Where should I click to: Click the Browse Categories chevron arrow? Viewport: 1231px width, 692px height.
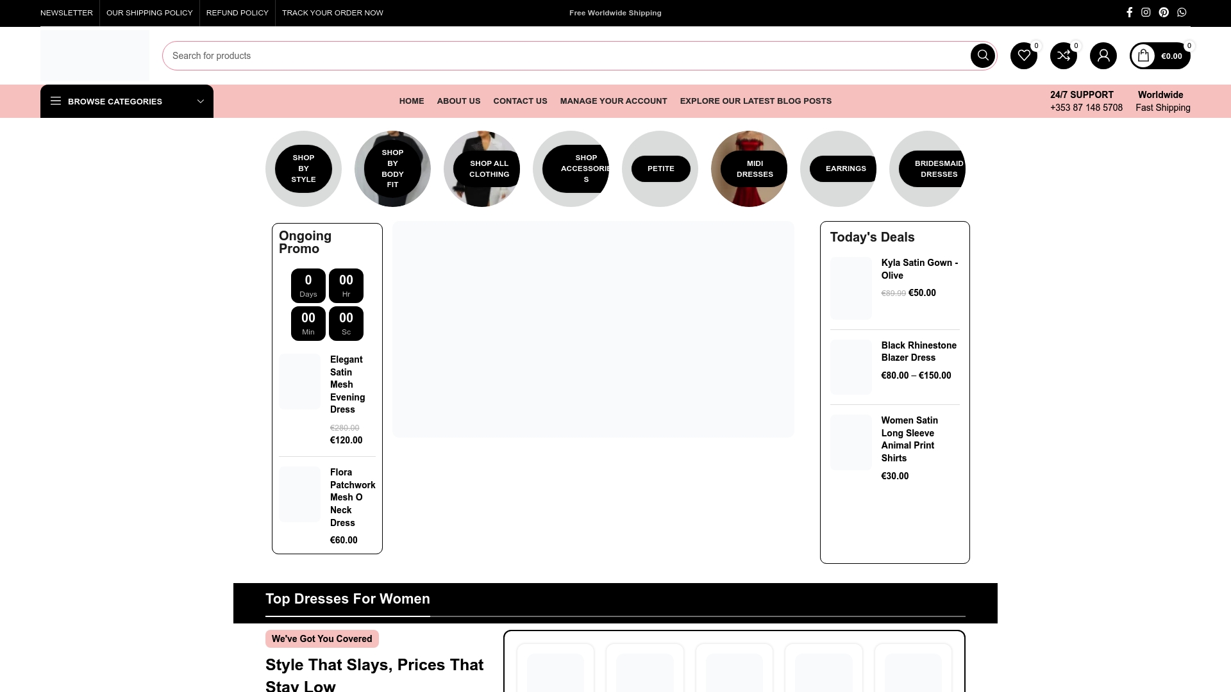[200, 101]
